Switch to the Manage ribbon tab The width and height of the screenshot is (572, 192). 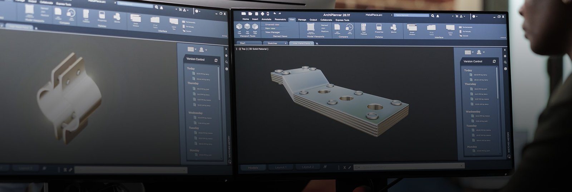click(x=302, y=20)
